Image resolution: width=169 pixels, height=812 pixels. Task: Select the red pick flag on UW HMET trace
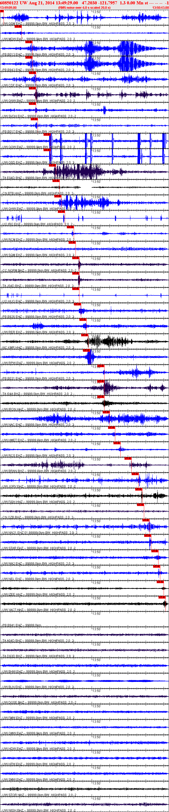pos(112,427)
